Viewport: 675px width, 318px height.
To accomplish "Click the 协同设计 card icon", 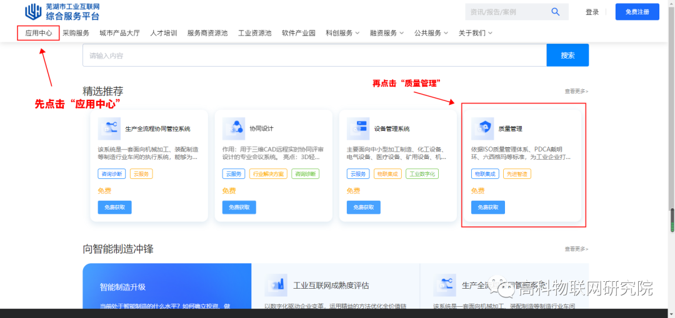I will click(234, 128).
